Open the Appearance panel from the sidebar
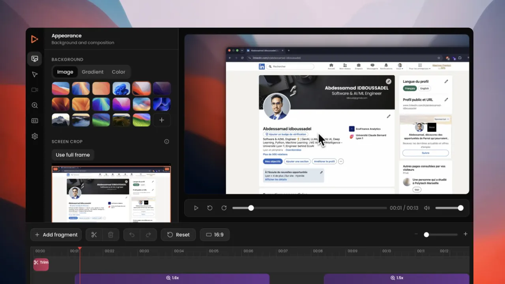 pos(35,59)
